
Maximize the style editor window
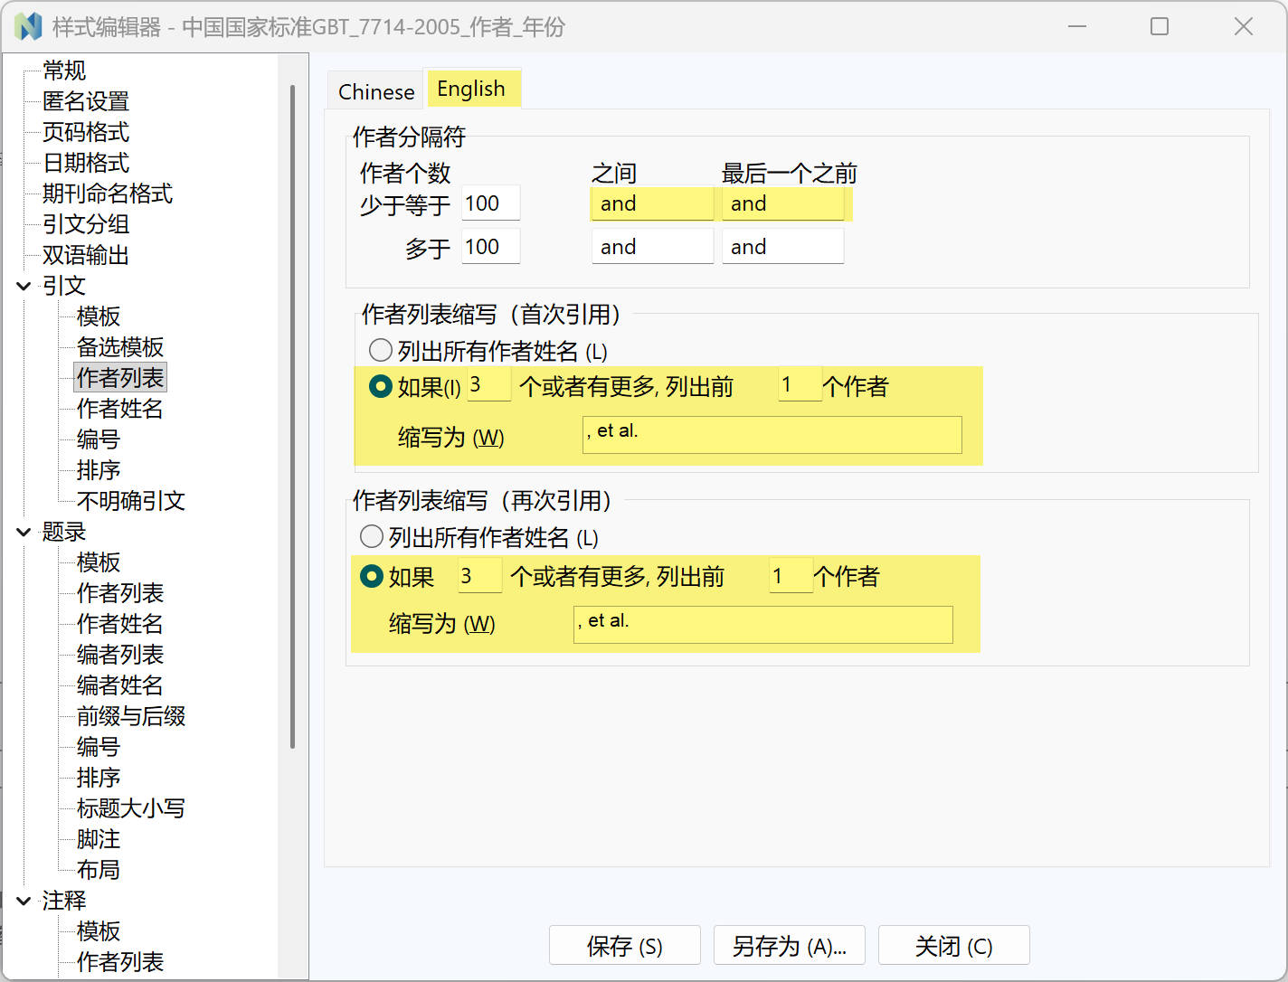click(1160, 27)
